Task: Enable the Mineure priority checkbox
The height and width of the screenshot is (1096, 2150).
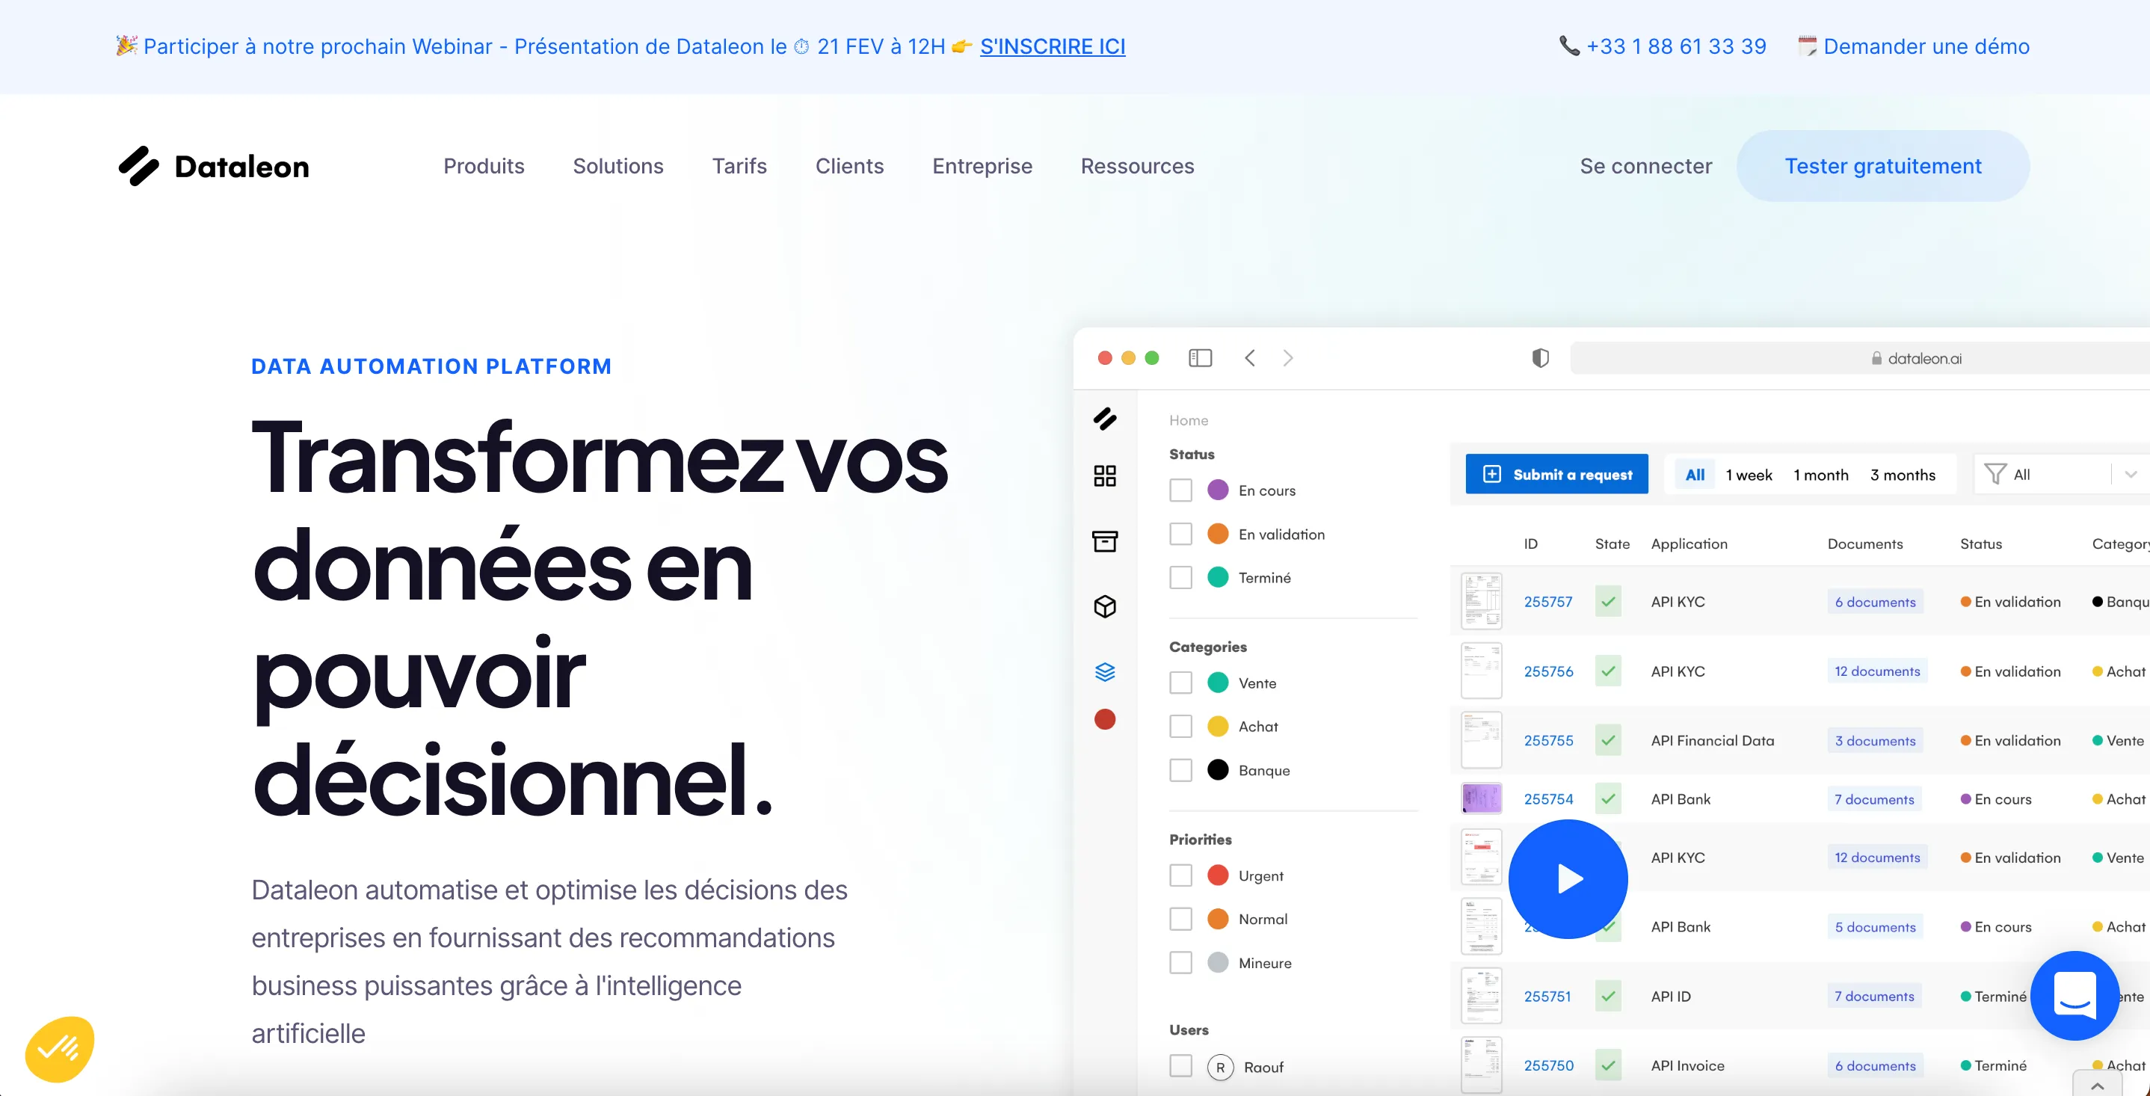Action: click(x=1181, y=962)
